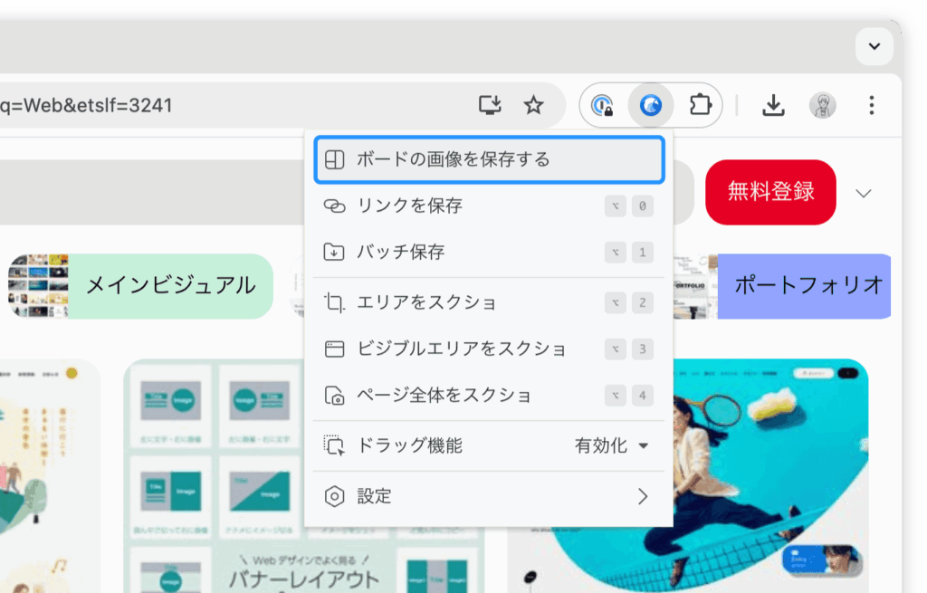Screen dimensions: 927x593
Task: Open the ドラッグ機能 有効化 dropdown
Action: (x=612, y=445)
